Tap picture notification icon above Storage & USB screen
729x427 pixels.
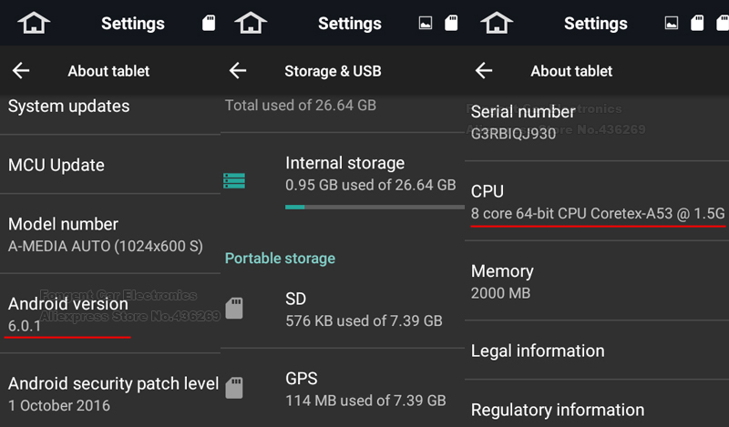426,24
